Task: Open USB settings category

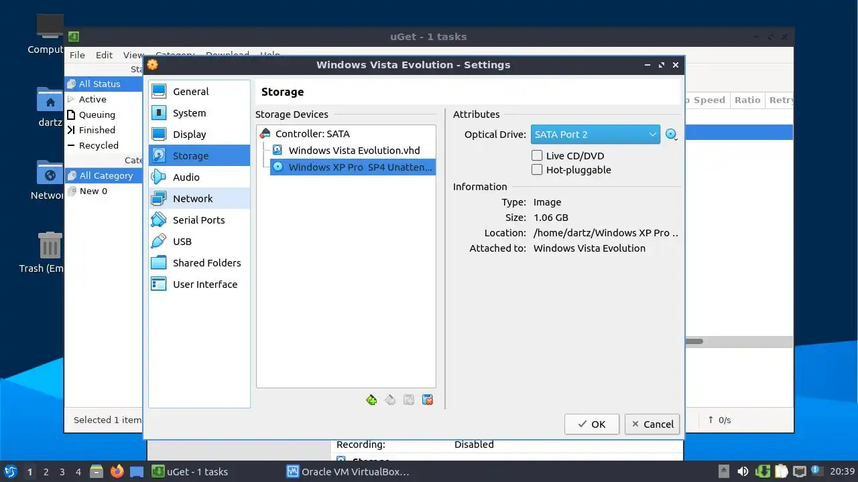Action: [x=199, y=242]
